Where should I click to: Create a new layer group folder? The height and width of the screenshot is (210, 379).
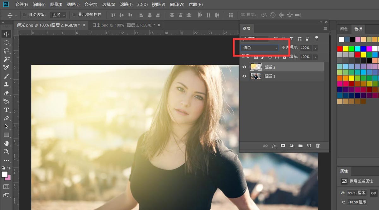pyautogui.click(x=300, y=146)
